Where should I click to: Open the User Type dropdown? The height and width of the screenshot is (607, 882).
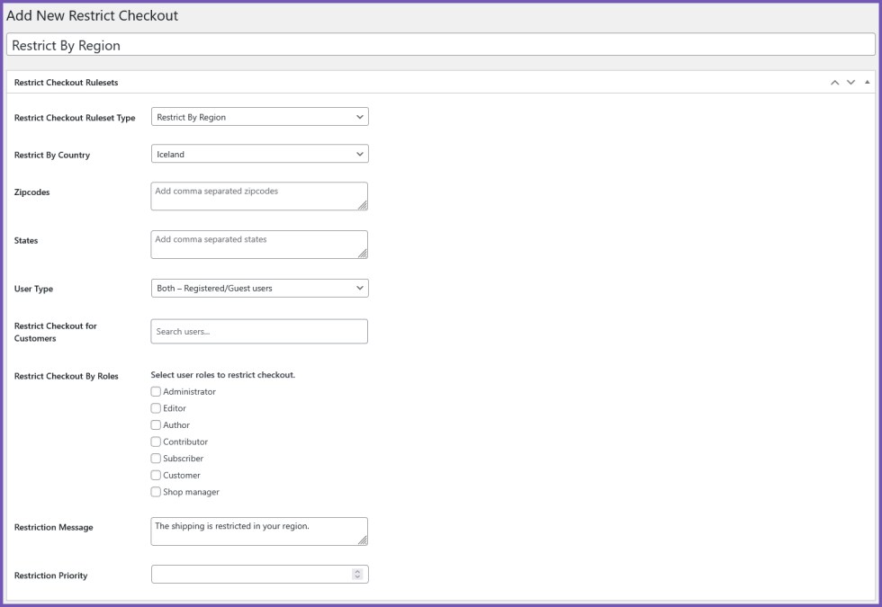click(259, 288)
